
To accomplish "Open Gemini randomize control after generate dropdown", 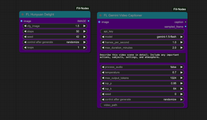I will click(170, 100).
